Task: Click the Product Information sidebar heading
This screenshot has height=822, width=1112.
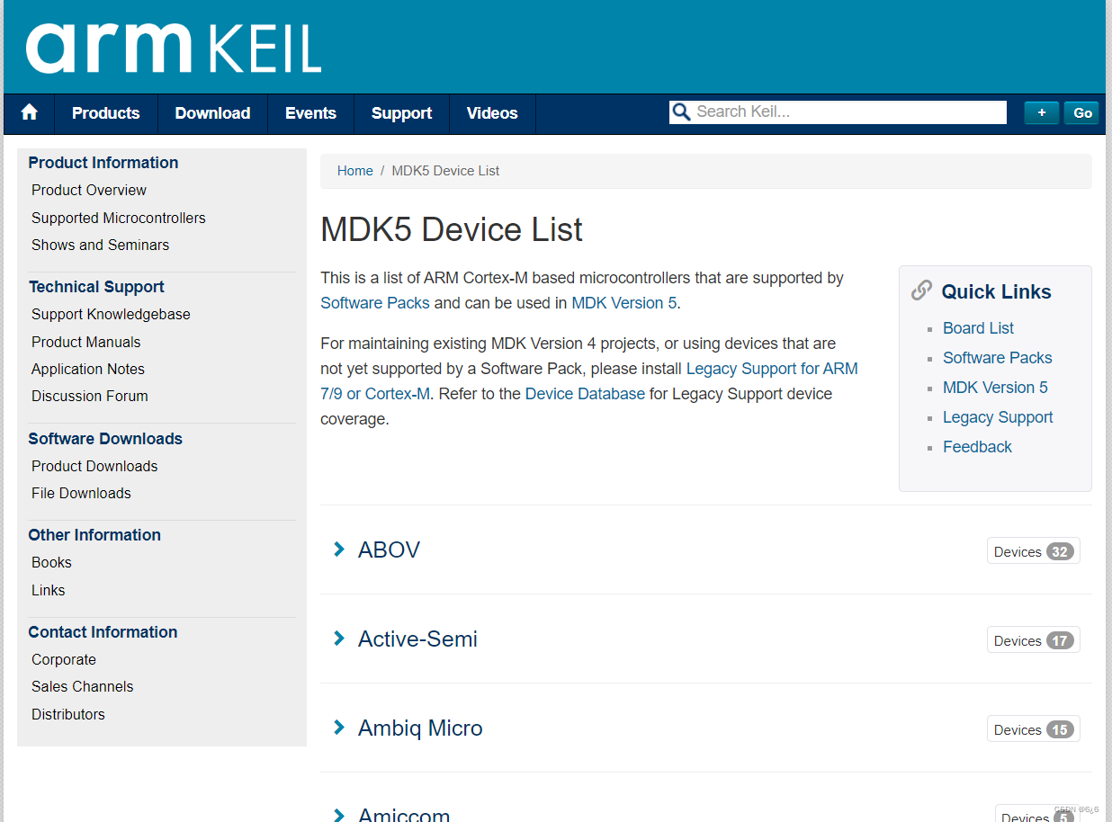Action: (x=103, y=163)
